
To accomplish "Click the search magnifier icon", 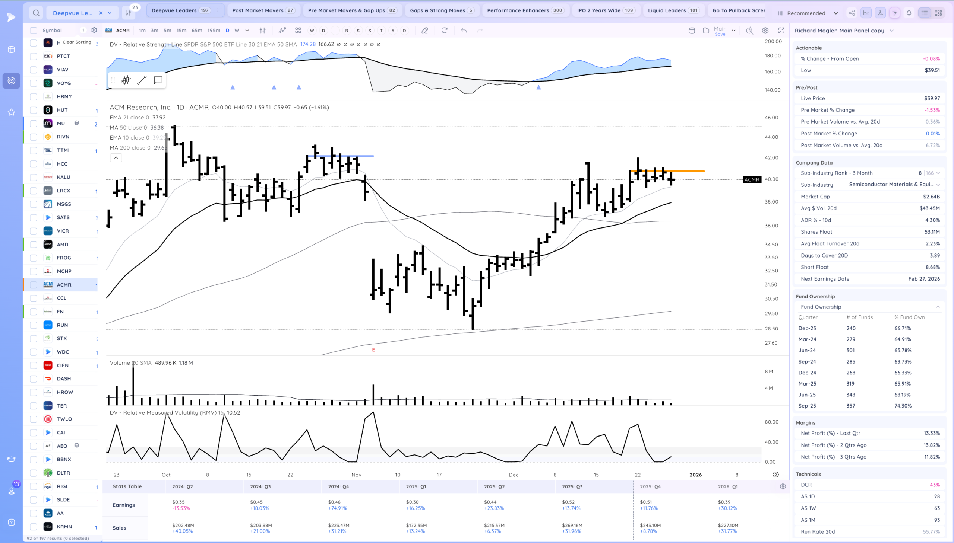I will click(36, 13).
